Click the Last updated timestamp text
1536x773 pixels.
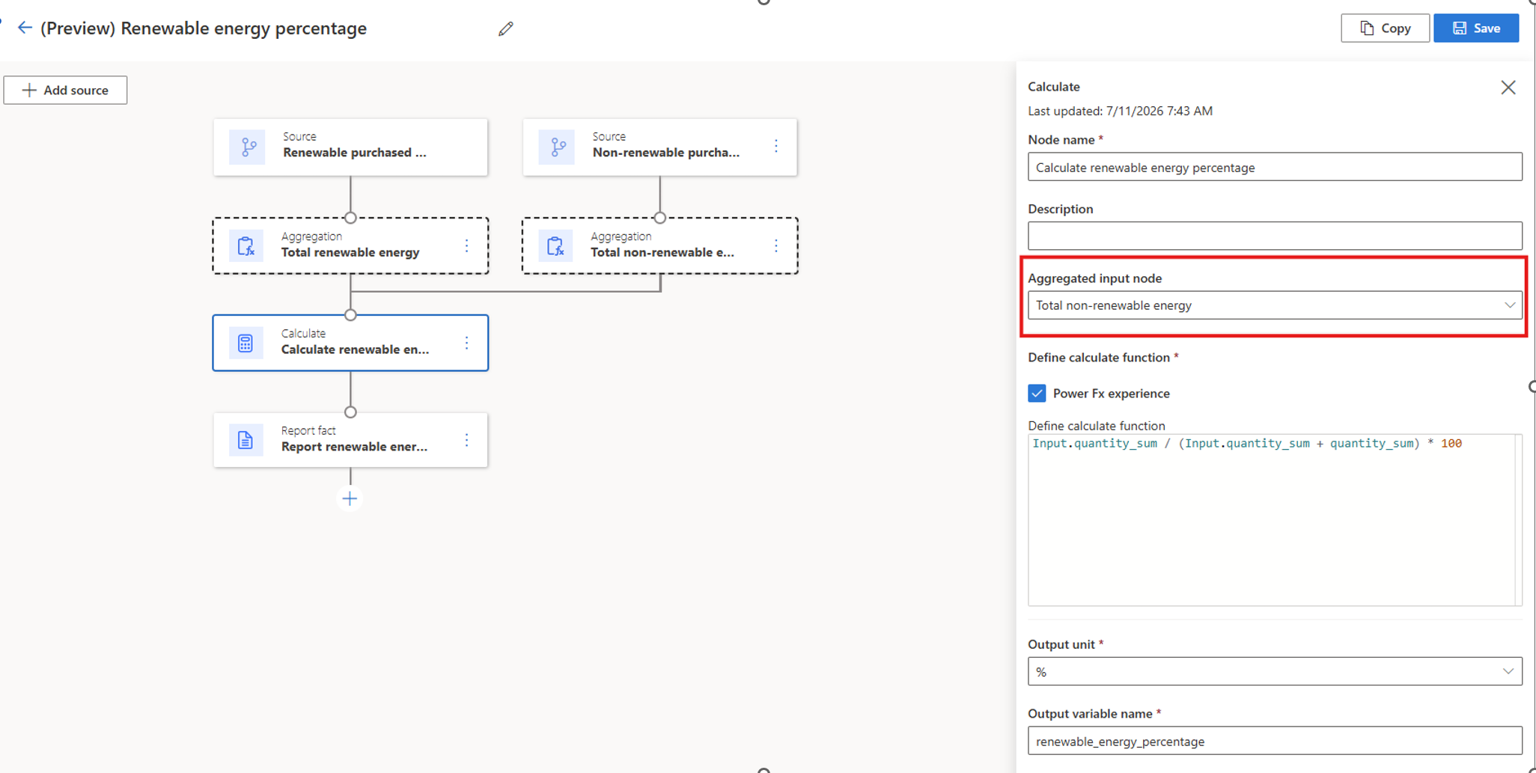(1120, 111)
